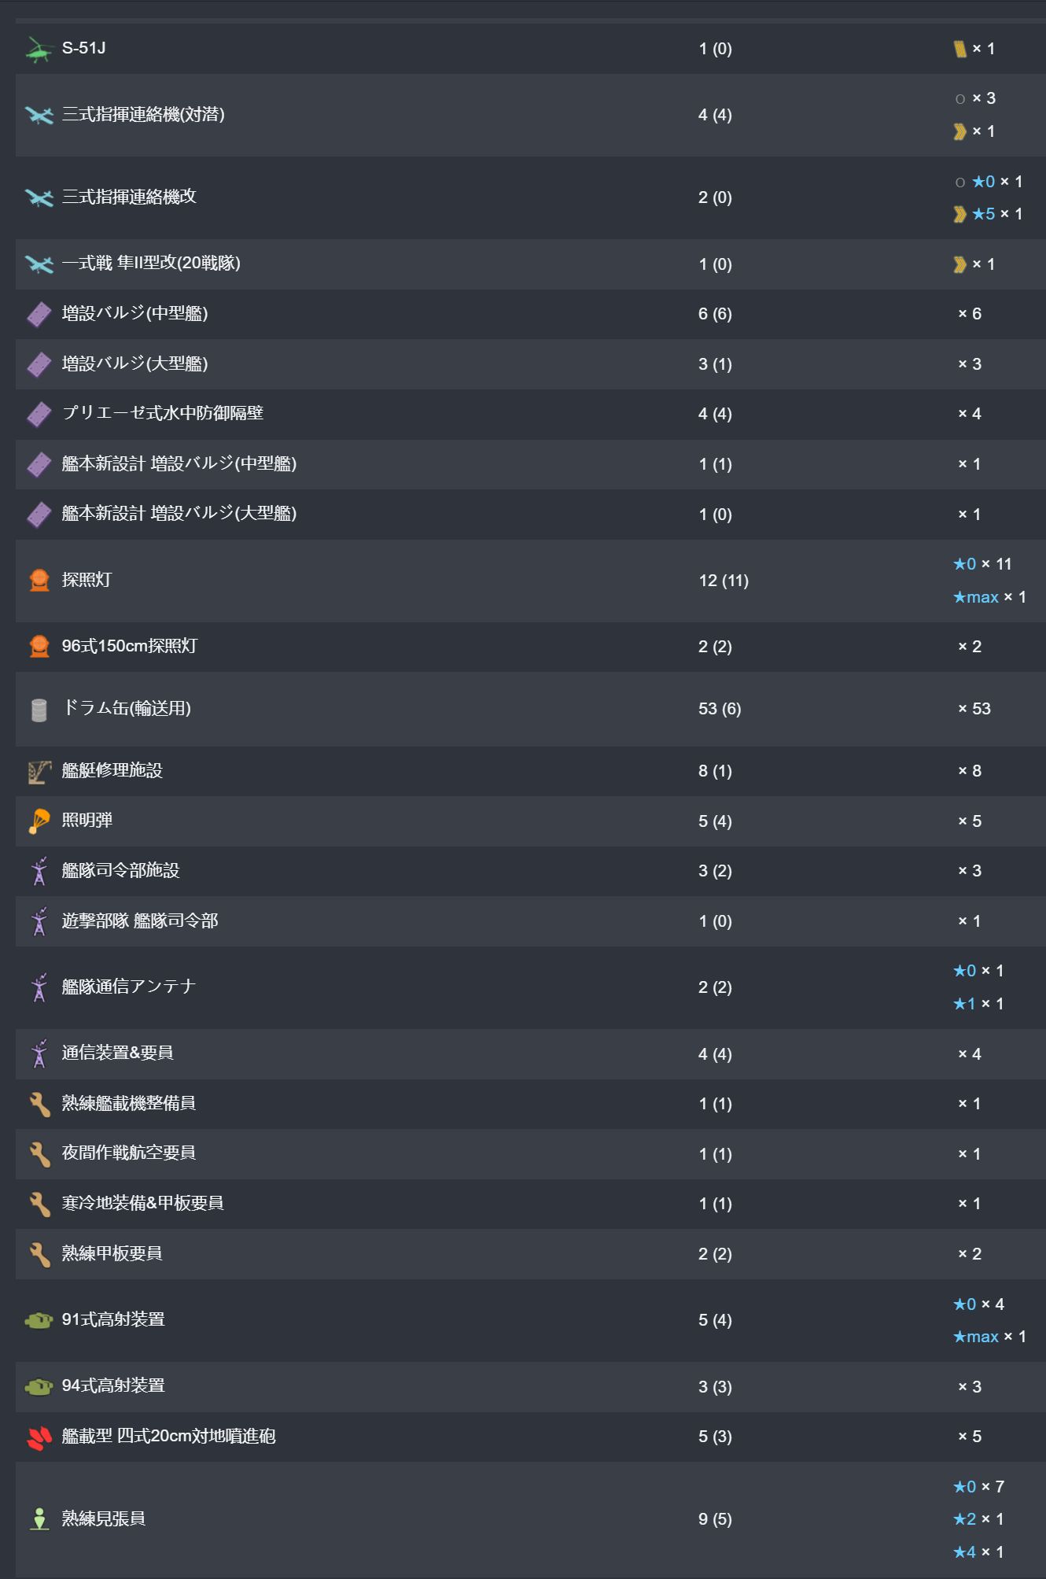
Task: Click the crane icon next to 艦艇修理施設
Action: [39, 771]
